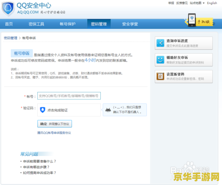Open the 首页 navigation tab
Viewport: 222px width, 185px height.
tap(9, 24)
